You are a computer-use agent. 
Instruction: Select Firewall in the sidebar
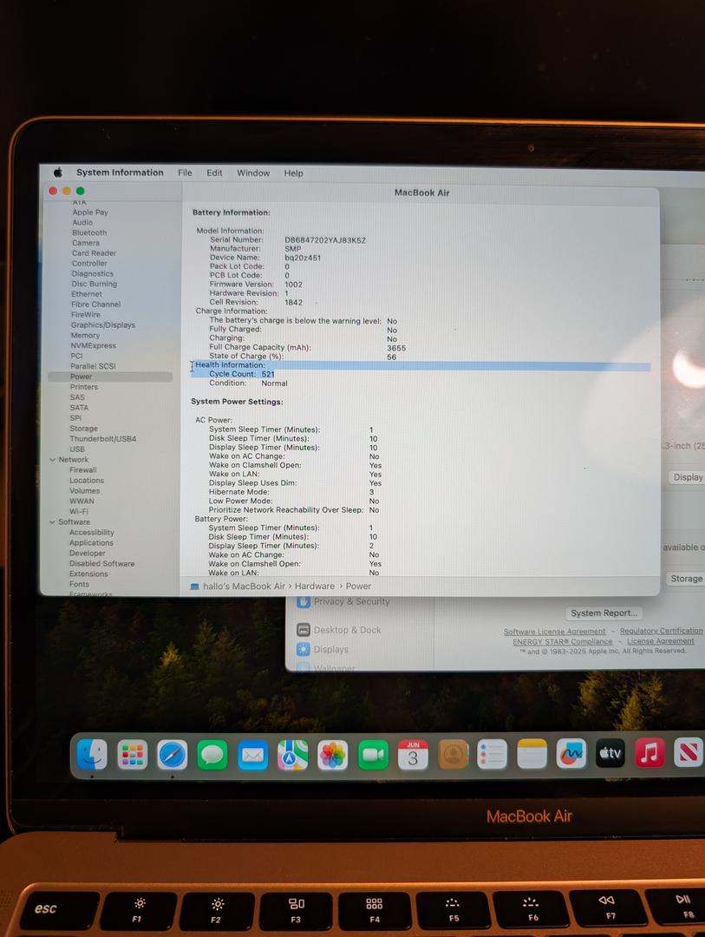click(82, 470)
